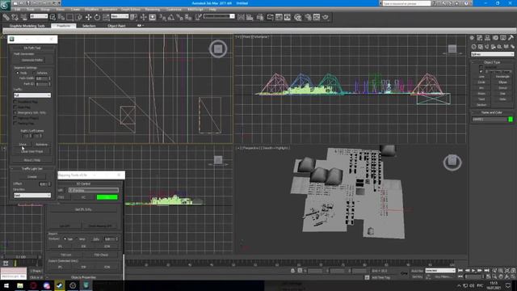Screen dimensions: 517x291
Task: Click the Align tool icon
Action: (x=250, y=17)
